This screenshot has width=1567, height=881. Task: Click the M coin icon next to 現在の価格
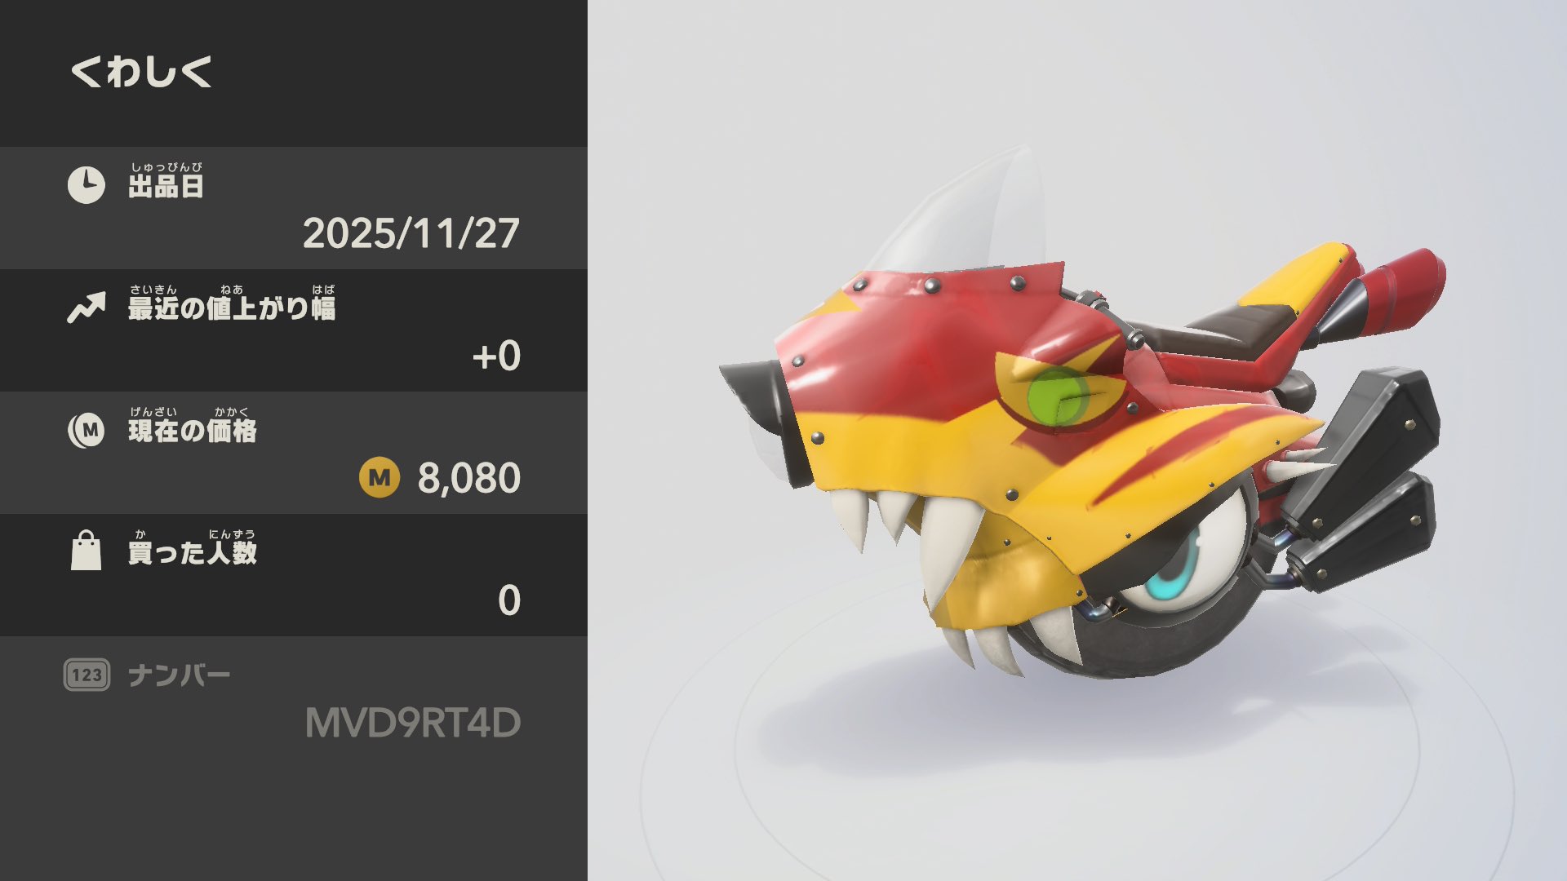click(x=87, y=430)
